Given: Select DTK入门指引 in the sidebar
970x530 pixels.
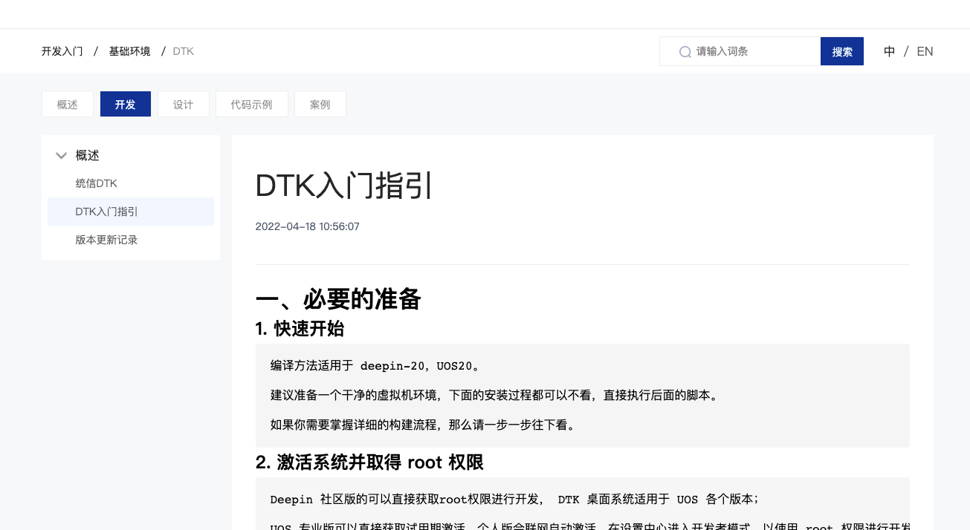Looking at the screenshot, I should pyautogui.click(x=131, y=212).
